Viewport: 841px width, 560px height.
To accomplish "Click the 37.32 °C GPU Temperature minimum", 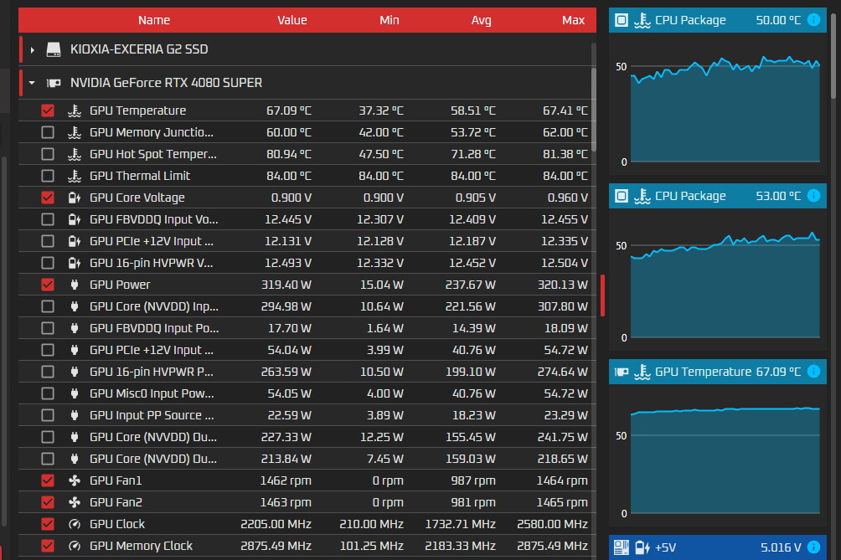I will point(381,111).
